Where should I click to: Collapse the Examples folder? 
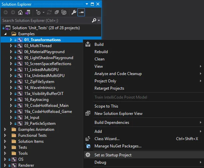[5, 34]
